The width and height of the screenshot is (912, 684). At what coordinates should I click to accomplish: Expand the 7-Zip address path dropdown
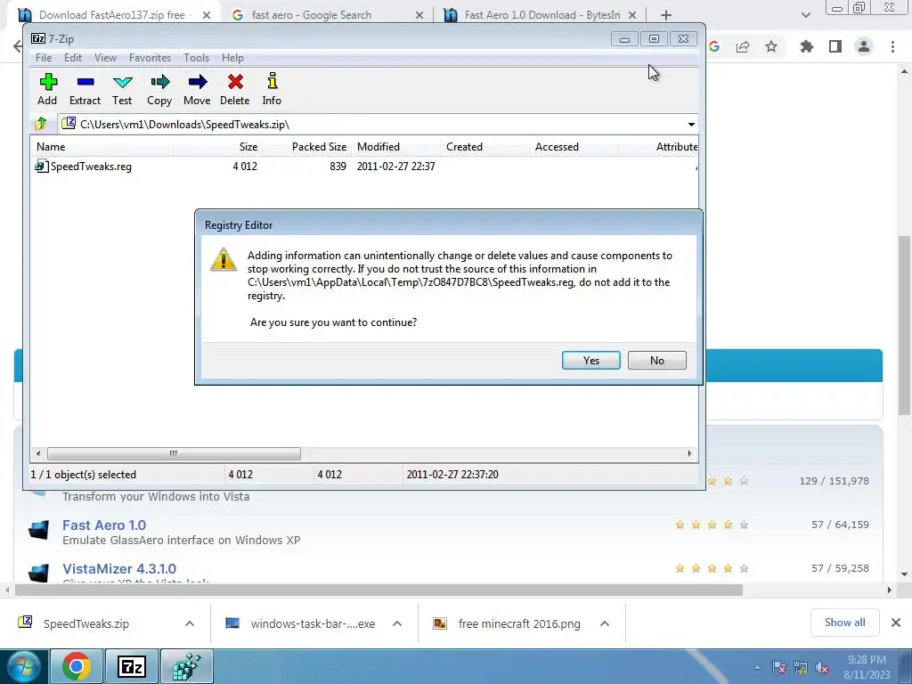691,125
